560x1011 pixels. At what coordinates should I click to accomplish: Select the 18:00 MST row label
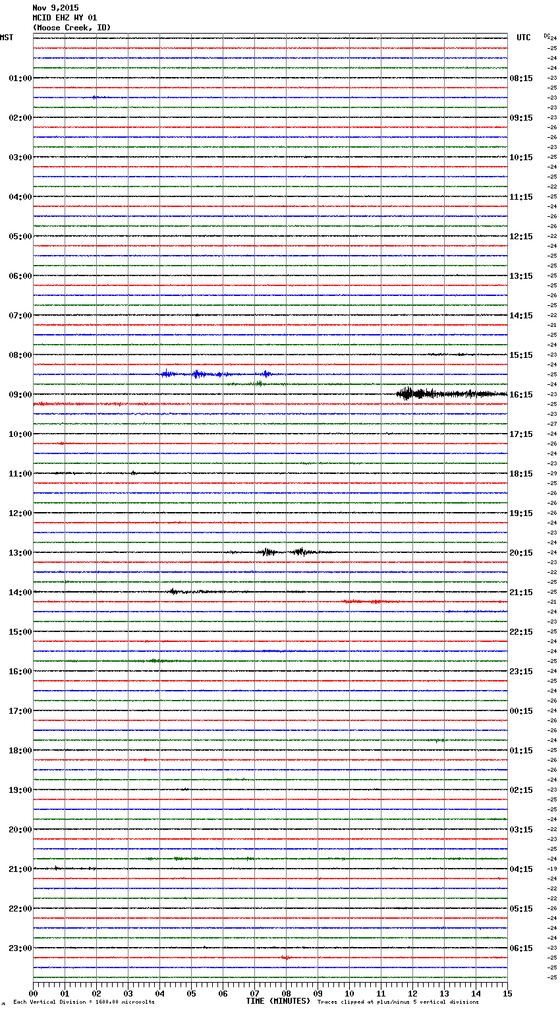coord(20,751)
